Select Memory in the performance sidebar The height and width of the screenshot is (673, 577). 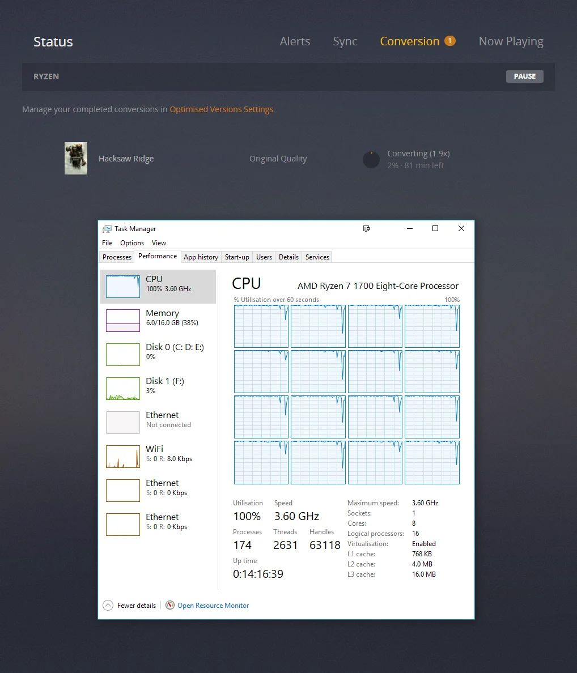(158, 320)
